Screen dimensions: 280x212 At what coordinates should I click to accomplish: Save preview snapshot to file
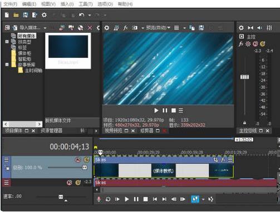coord(202,28)
